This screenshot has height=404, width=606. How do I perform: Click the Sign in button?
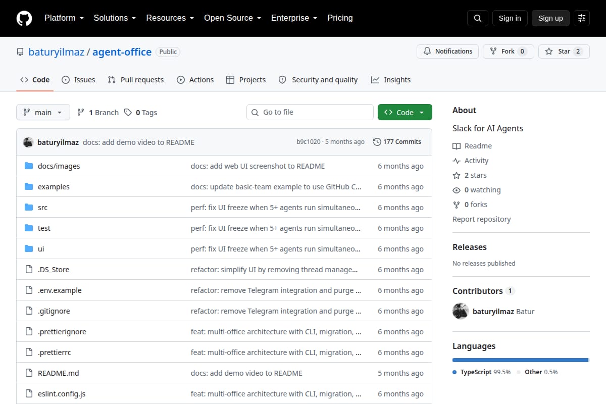coord(510,18)
